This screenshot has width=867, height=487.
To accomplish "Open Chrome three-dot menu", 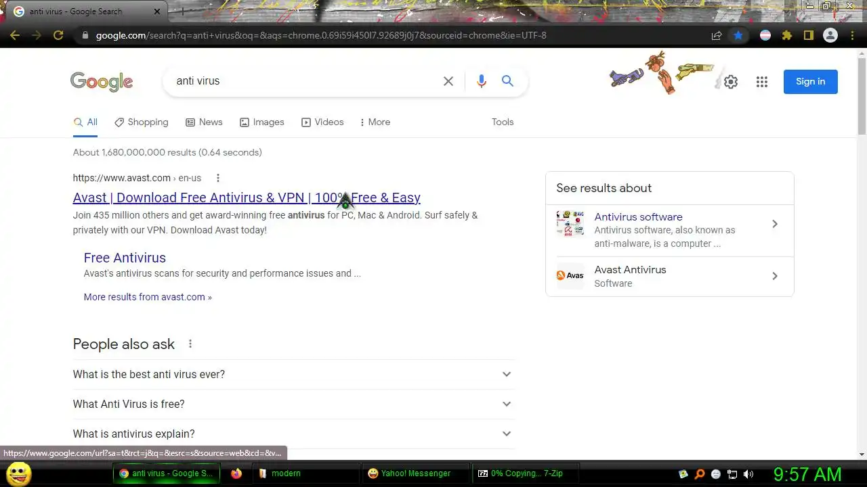I will 852,35.
